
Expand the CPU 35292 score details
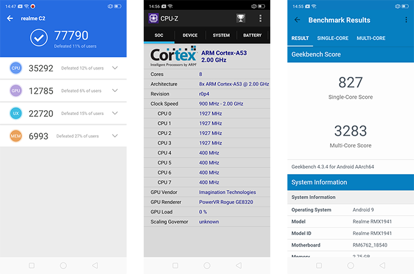pyautogui.click(x=115, y=68)
